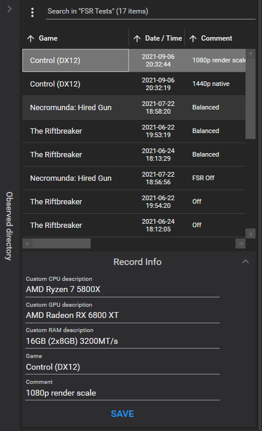The width and height of the screenshot is (262, 431).
Task: Click the list scroll-down arrow
Action: 250,234
